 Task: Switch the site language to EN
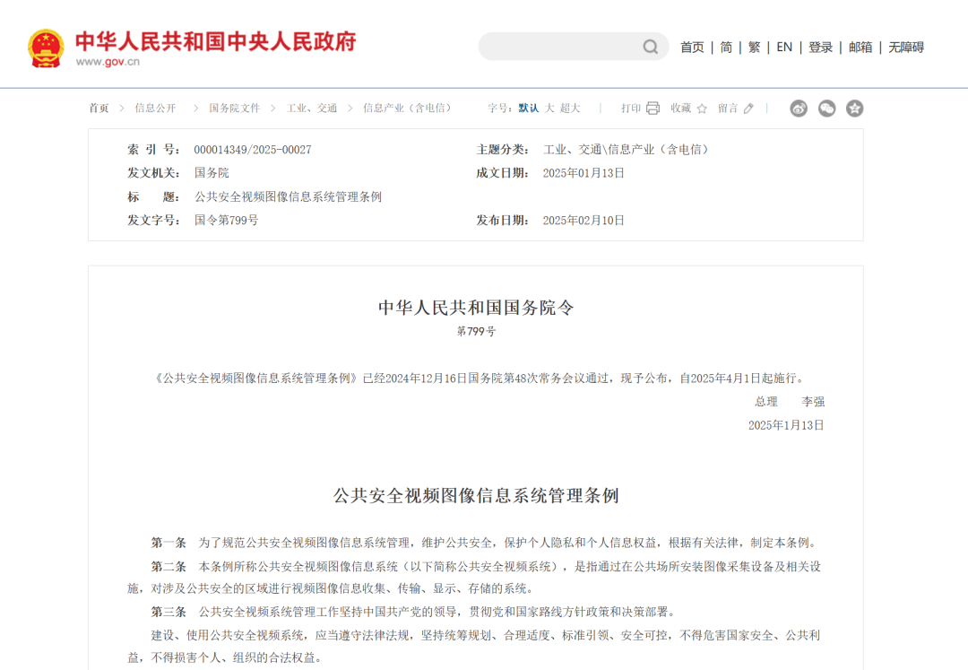pyautogui.click(x=783, y=47)
